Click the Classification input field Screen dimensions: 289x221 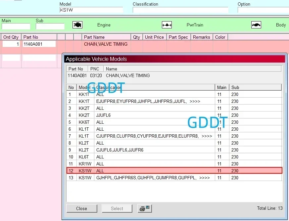coord(180,10)
